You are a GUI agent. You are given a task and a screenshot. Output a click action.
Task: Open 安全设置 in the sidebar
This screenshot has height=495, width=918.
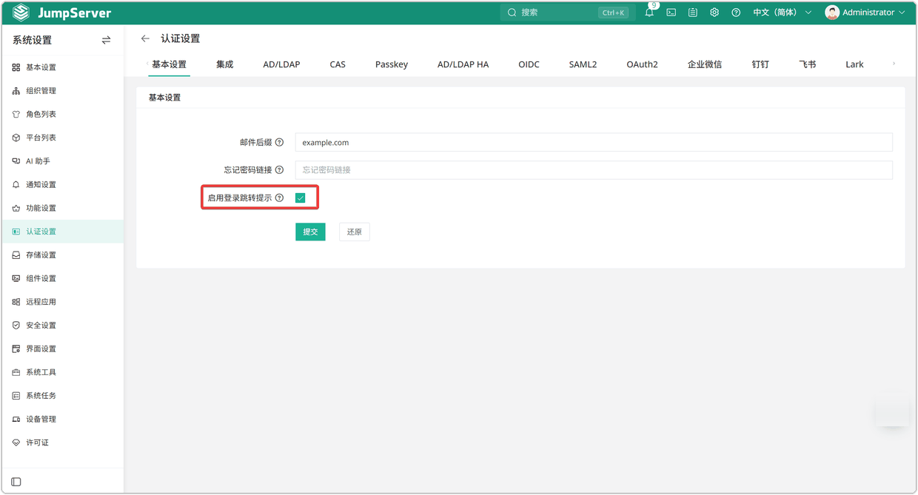[x=62, y=326]
